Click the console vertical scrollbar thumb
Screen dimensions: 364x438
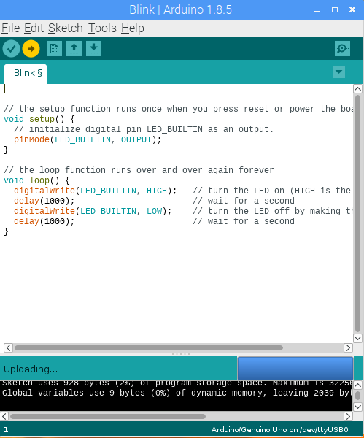pos(357,396)
